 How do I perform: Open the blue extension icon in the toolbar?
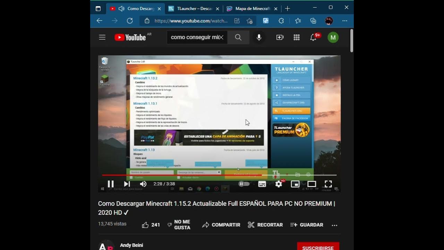(x=266, y=21)
